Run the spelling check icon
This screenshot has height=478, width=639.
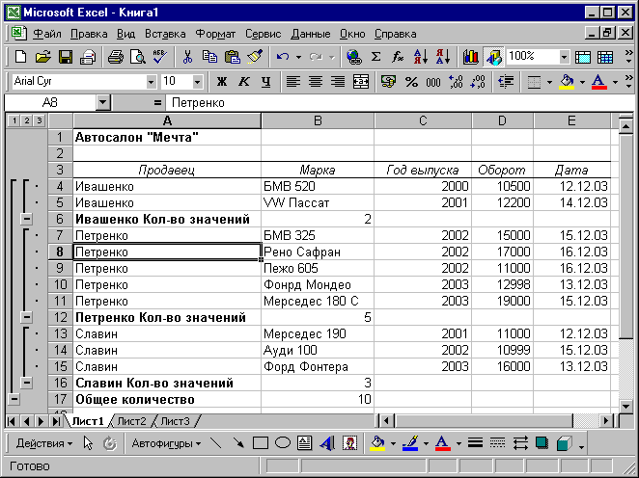[160, 57]
